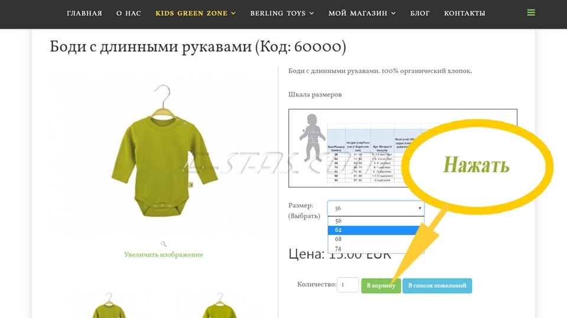Click the main green bodysuit image
Screen dimensions: 567x318
pyautogui.click(x=164, y=151)
